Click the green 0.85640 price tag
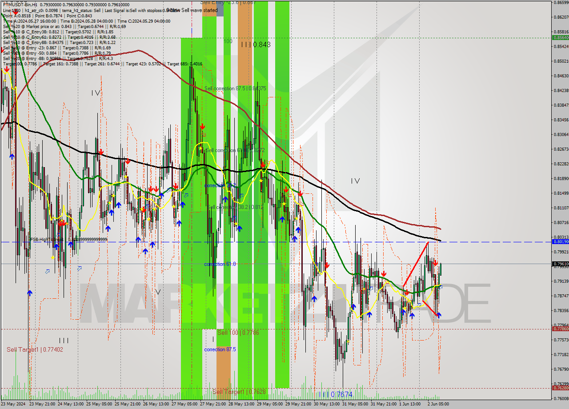Viewport: 569px width, 409px height. point(560,38)
